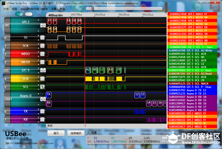Toggle trigger box for TX channel 6
The width and height of the screenshot is (222, 149).
[42, 111]
